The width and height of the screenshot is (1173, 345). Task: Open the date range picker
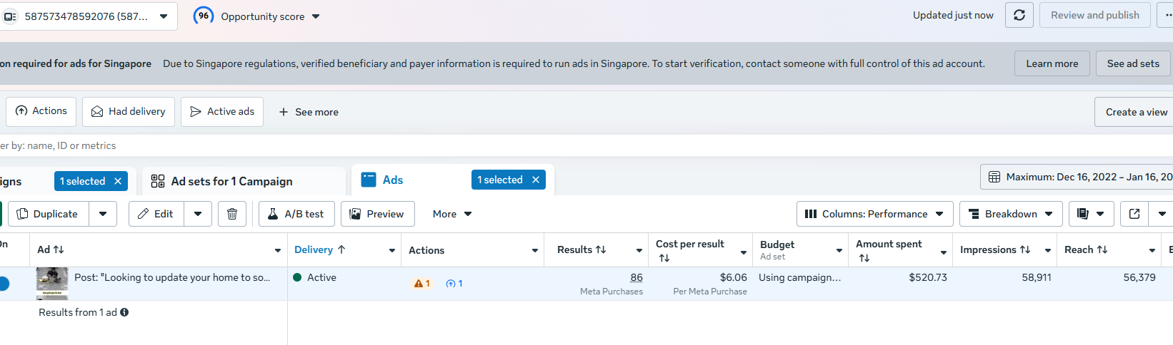pyautogui.click(x=1077, y=177)
